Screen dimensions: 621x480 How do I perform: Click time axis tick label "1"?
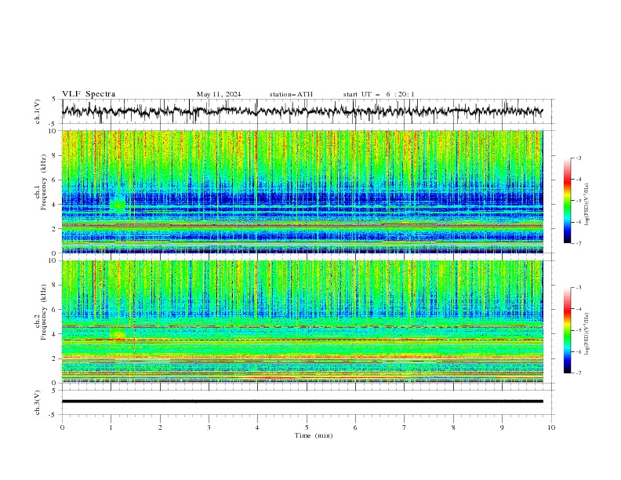(111, 427)
